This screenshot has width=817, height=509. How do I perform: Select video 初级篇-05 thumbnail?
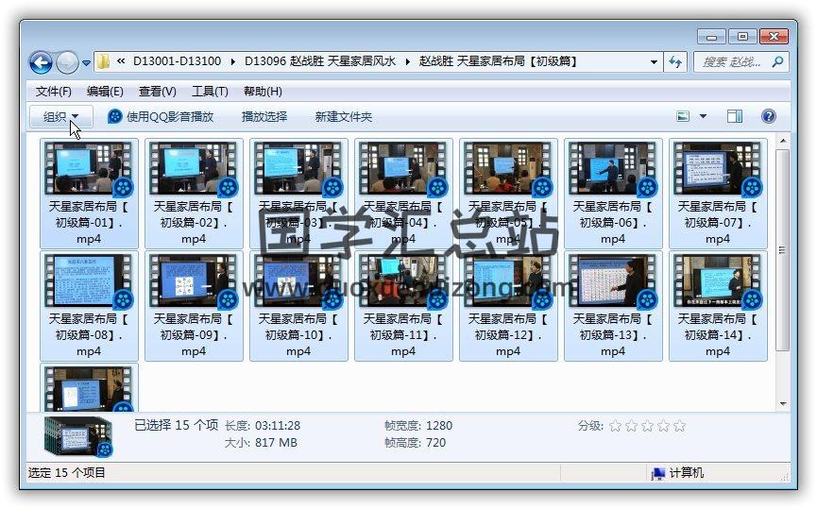(x=508, y=169)
